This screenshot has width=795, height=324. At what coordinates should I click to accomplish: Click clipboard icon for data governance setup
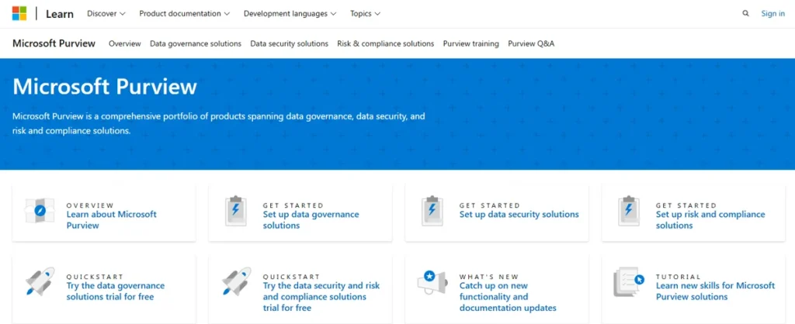tap(236, 211)
